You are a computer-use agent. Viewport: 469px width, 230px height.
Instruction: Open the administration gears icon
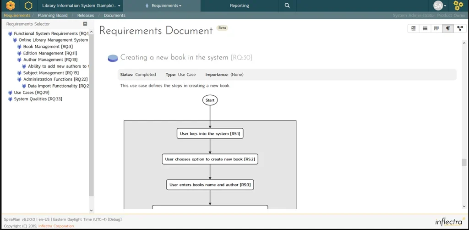pyautogui.click(x=458, y=5)
